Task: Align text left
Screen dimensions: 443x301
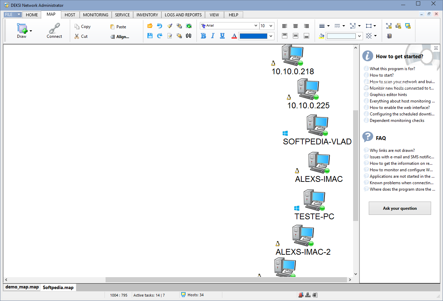Action: [x=285, y=26]
